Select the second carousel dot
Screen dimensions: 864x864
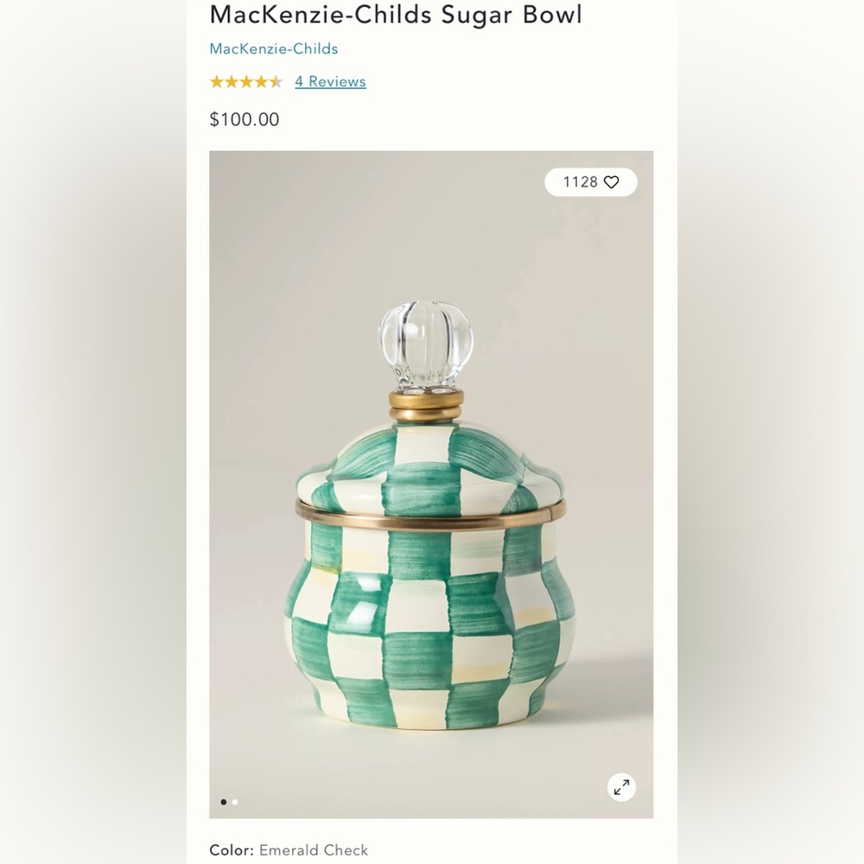[x=234, y=802]
